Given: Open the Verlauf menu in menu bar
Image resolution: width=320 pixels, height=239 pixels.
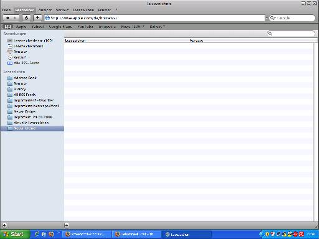Looking at the screenshot, I should pyautogui.click(x=62, y=10).
